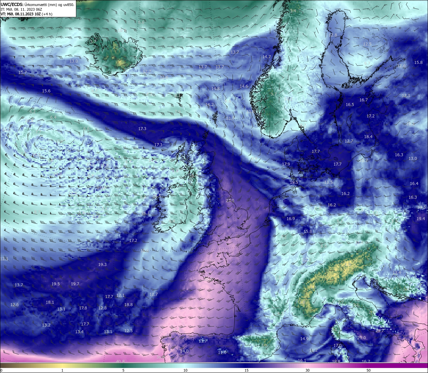Click the 15.7 value on the map
This screenshot has width=428, height=373.
(x=22, y=73)
